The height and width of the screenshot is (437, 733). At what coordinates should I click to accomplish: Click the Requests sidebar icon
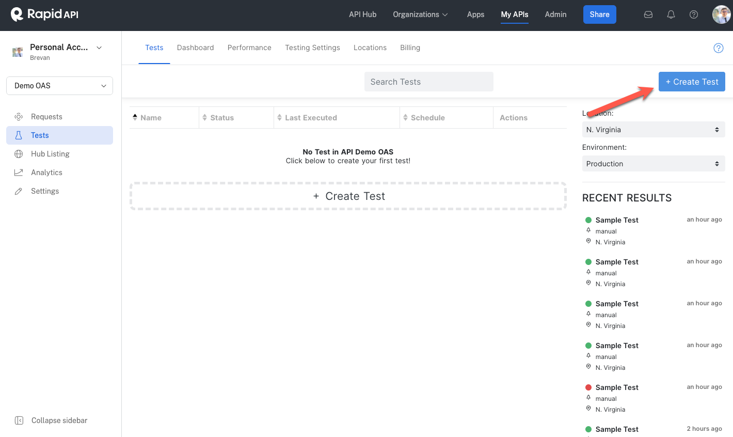click(x=19, y=117)
